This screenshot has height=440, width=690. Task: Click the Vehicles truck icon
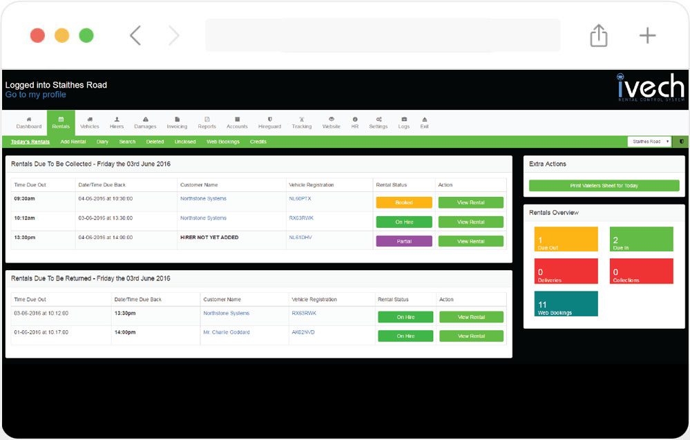tap(90, 119)
